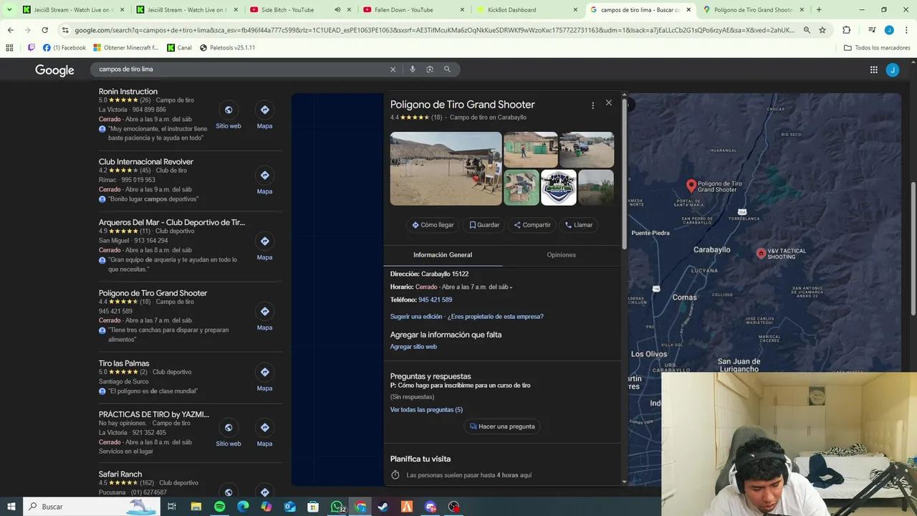Viewport: 917px width, 516px height.
Task: Save the place with Guardar
Action: click(x=484, y=225)
